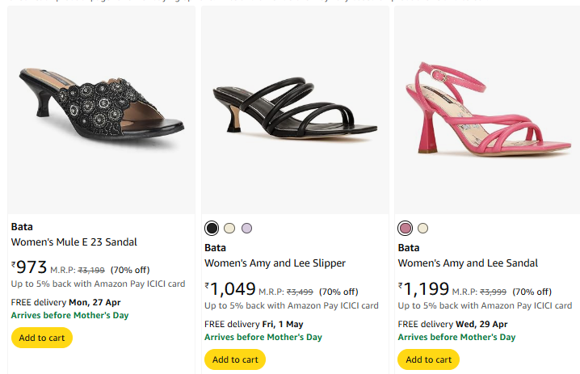The image size is (580, 374).
Task: Choose the beige swatch for Amy and Lee Sandal
Action: pos(423,228)
